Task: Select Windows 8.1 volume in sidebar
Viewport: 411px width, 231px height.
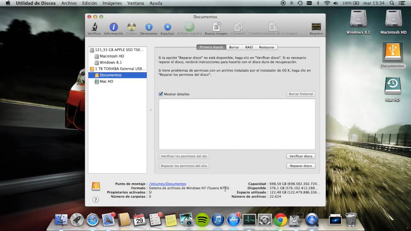Action: click(x=118, y=62)
